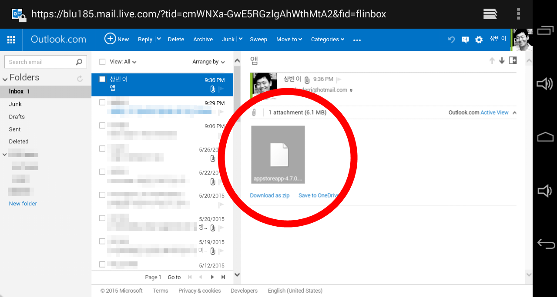
Task: Tap the Android volume up button
Action: click(545, 84)
